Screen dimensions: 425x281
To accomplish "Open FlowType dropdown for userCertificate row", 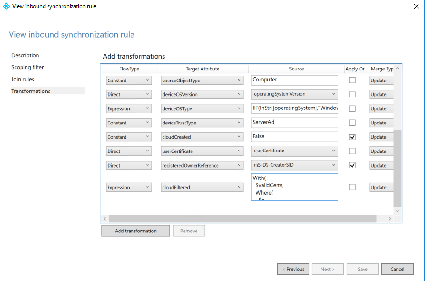I will [129, 151].
